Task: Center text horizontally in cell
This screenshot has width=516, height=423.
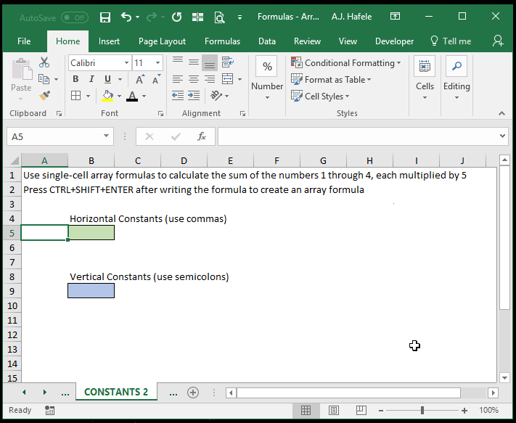Action: [x=194, y=79]
